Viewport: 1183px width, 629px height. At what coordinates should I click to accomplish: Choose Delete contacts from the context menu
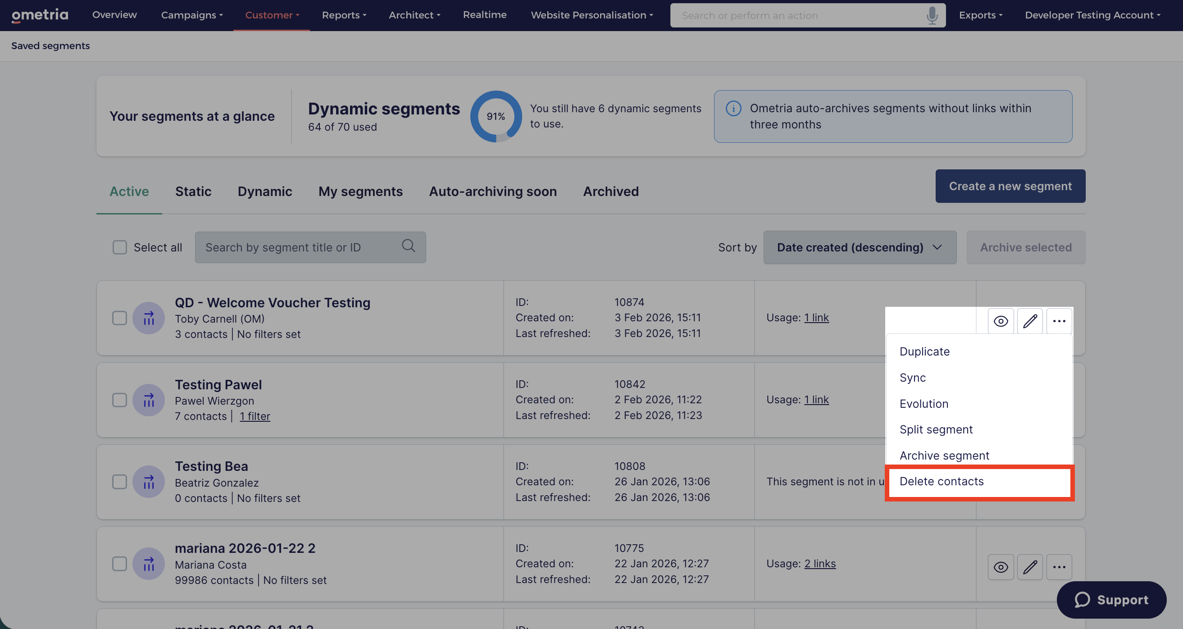(x=979, y=482)
